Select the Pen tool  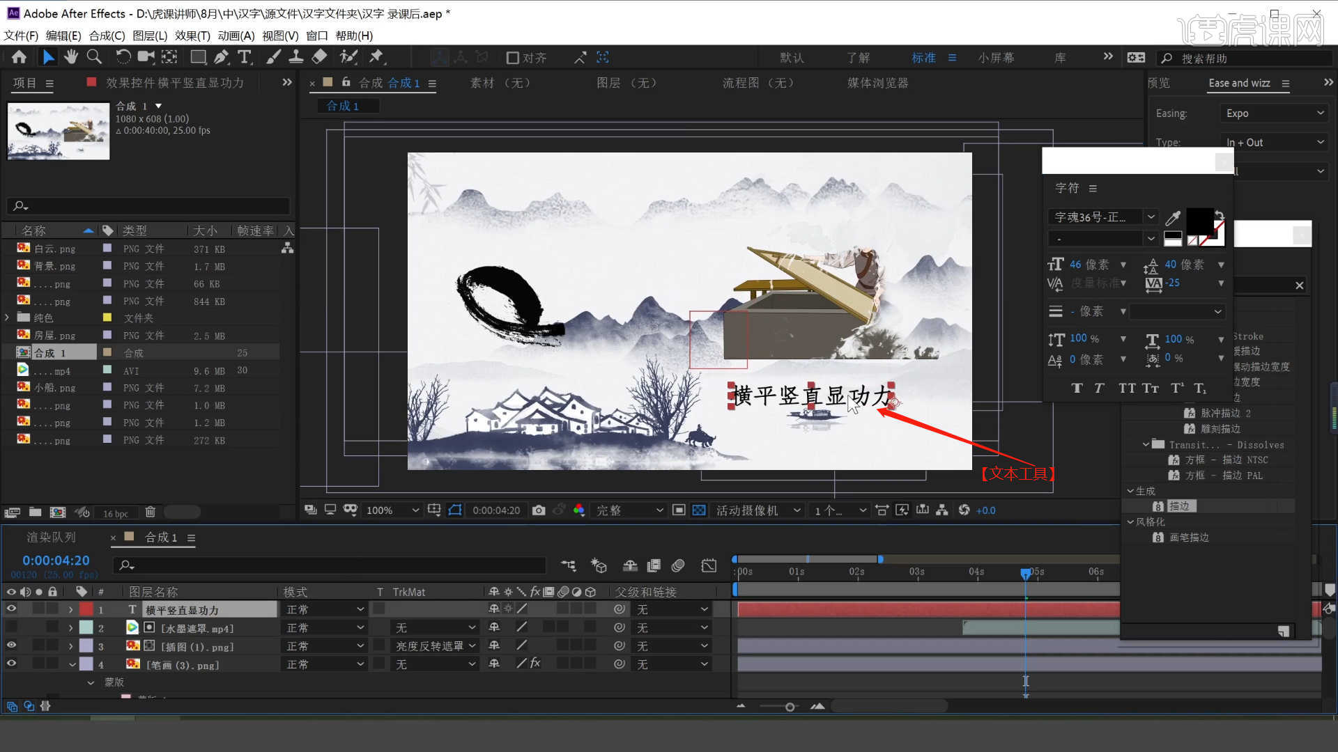tap(222, 57)
